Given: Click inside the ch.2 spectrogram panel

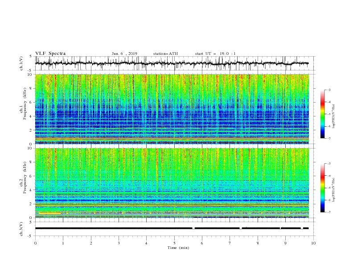Looking at the screenshot, I should [172, 183].
